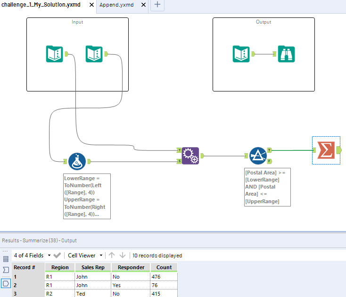Open a new workflow tab with plus
The height and width of the screenshot is (297, 346).
tap(157, 5)
